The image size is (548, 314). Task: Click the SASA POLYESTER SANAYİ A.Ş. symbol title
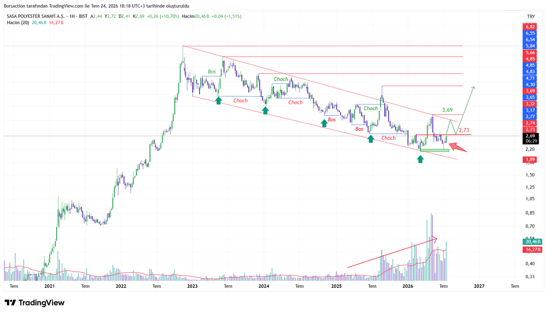[35, 16]
